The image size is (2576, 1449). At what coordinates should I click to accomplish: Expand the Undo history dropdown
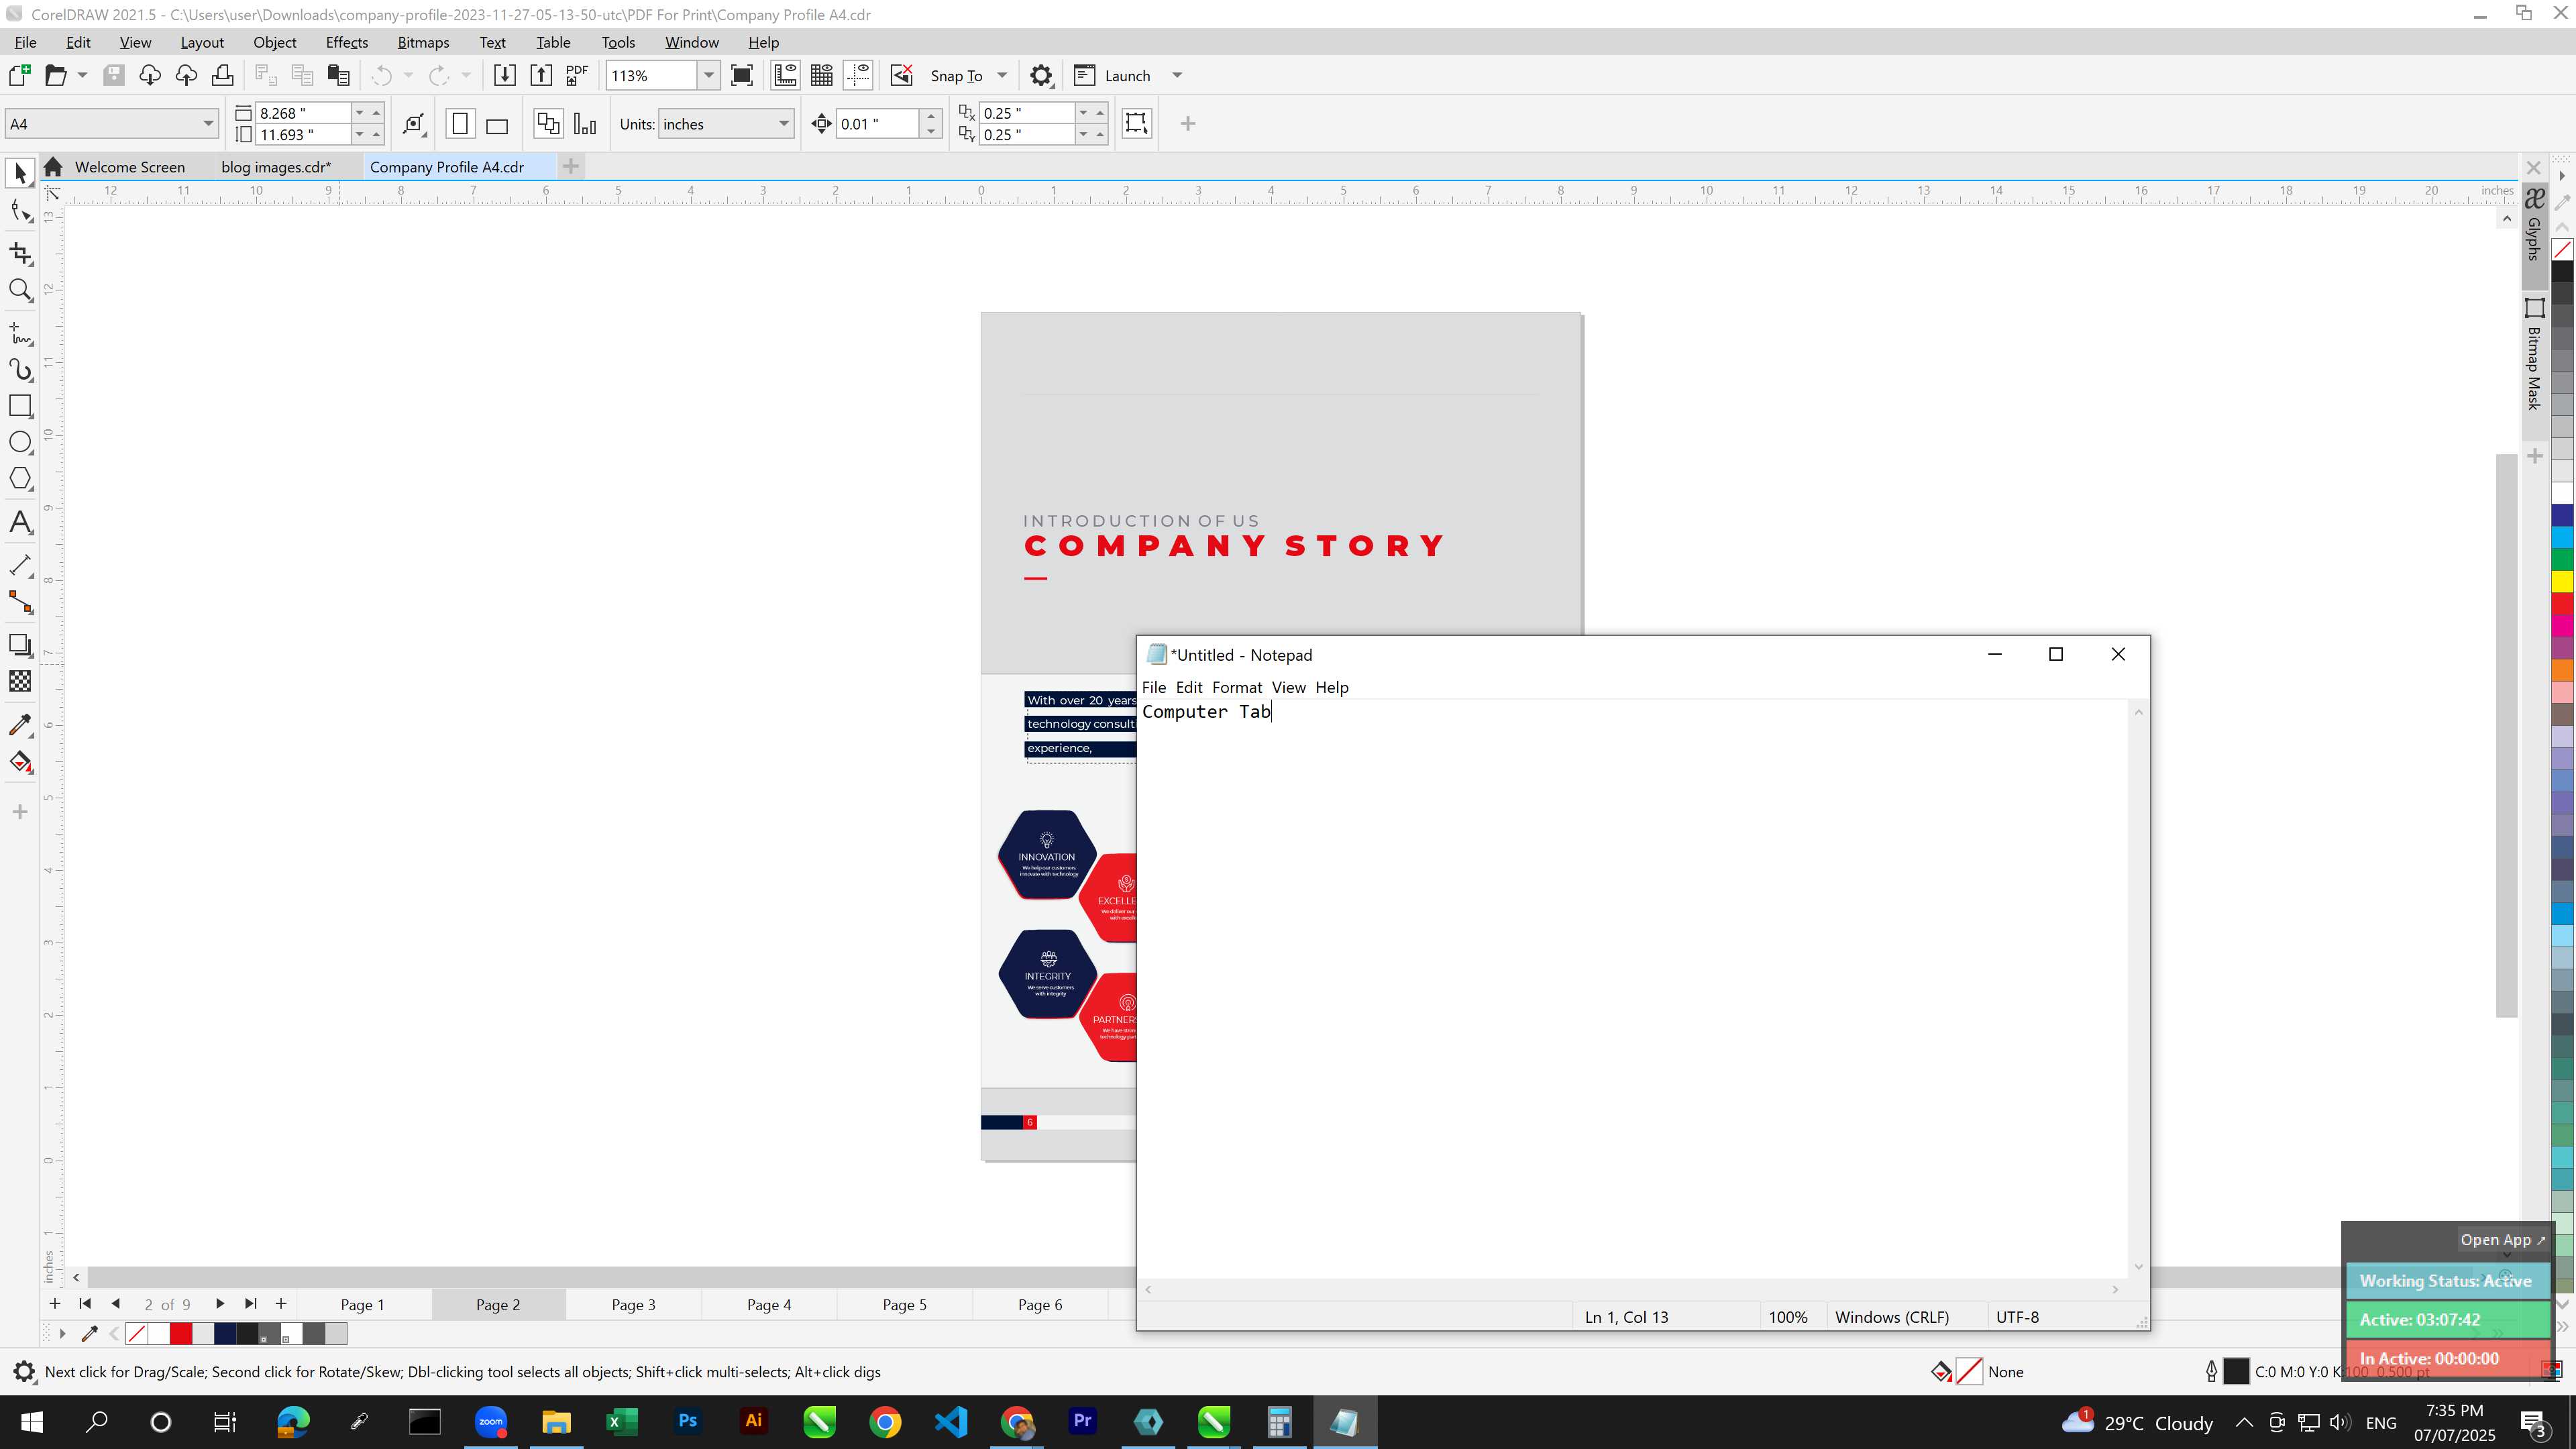click(408, 76)
